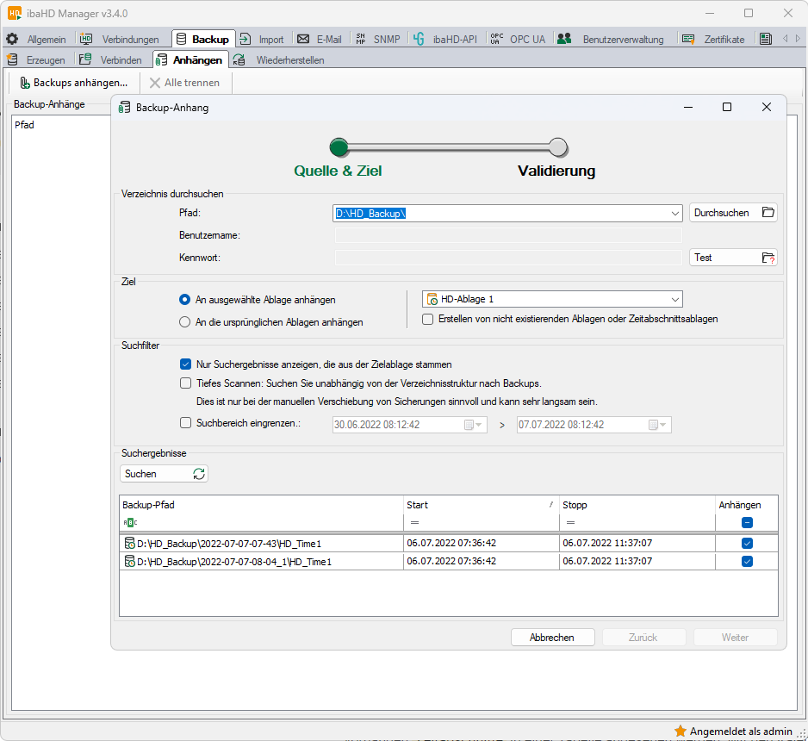This screenshot has height=741, width=808.
Task: Click the folder icon on Durchsuchen button
Action: tap(768, 213)
